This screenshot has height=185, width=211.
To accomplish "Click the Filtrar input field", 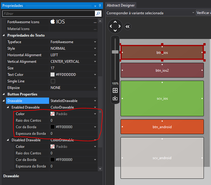I will click(x=49, y=14).
